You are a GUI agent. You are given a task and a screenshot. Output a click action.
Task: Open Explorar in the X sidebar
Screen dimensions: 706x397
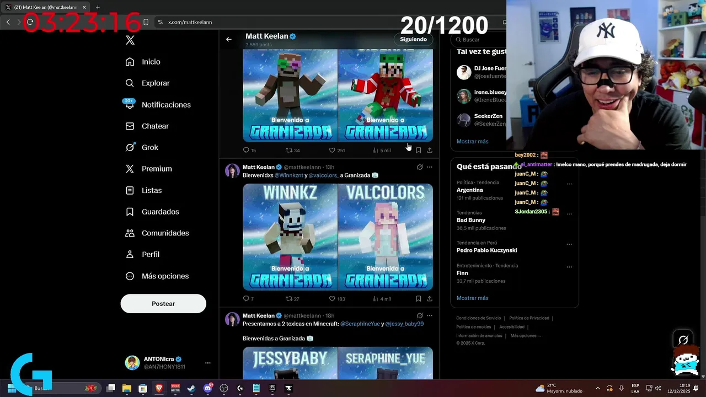[x=147, y=83]
